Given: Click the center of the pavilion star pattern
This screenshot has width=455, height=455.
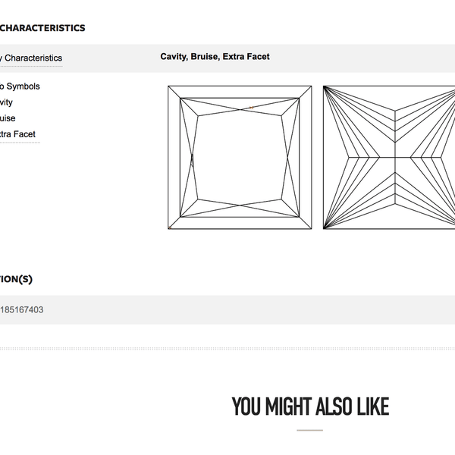Looking at the screenshot, I should click(x=395, y=157).
